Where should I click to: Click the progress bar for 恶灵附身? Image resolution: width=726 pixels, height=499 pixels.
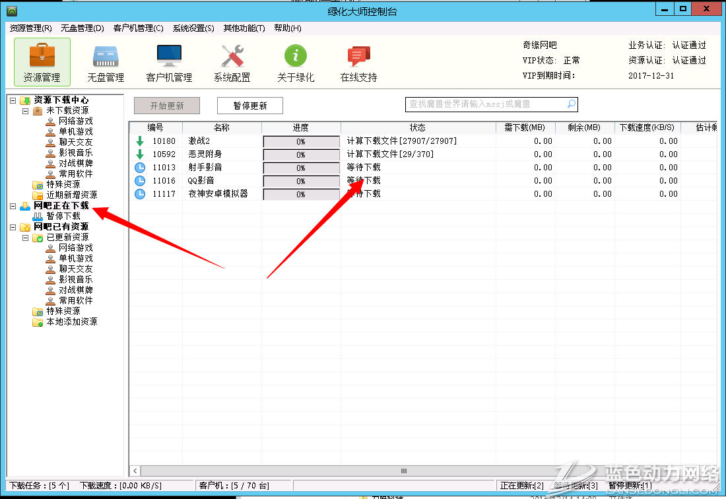301,154
